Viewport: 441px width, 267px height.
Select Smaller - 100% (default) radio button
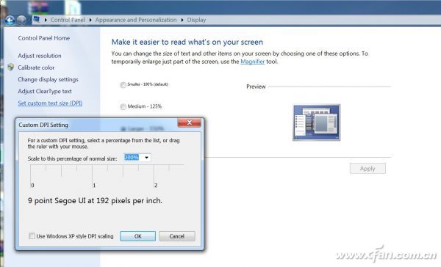123,85
